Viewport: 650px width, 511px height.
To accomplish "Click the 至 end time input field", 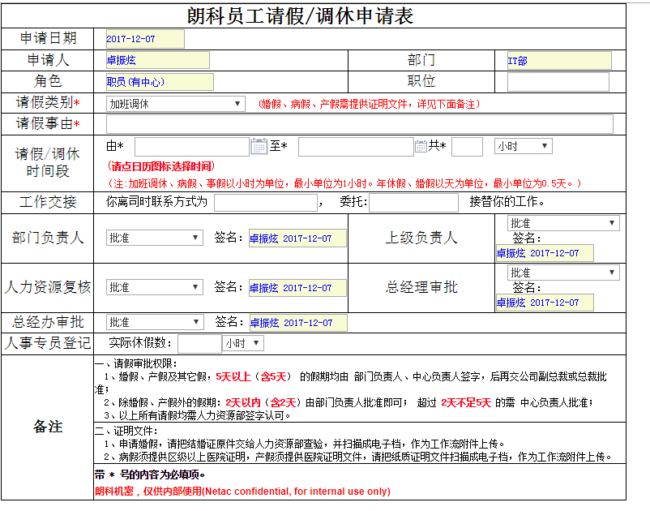I will (356, 147).
